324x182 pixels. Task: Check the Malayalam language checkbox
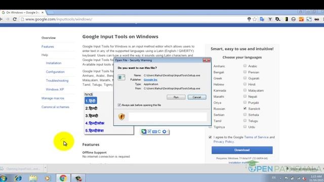click(x=245, y=90)
